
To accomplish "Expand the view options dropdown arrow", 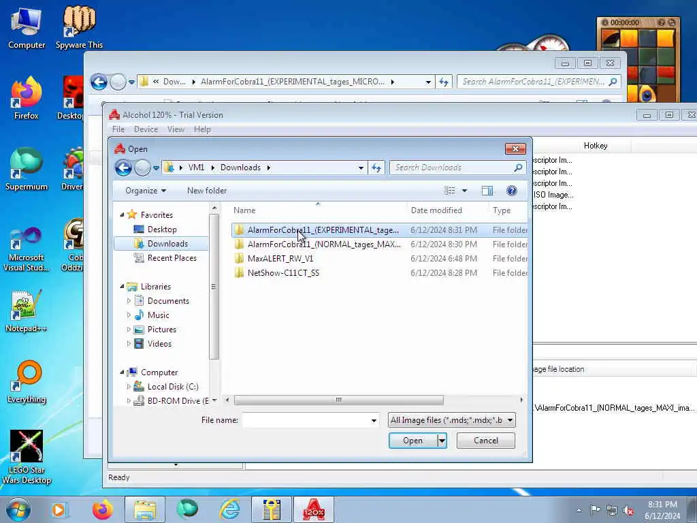I will click(464, 191).
